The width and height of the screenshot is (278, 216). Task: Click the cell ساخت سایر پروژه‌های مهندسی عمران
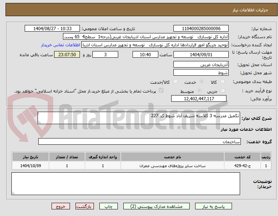click(x=172, y=166)
